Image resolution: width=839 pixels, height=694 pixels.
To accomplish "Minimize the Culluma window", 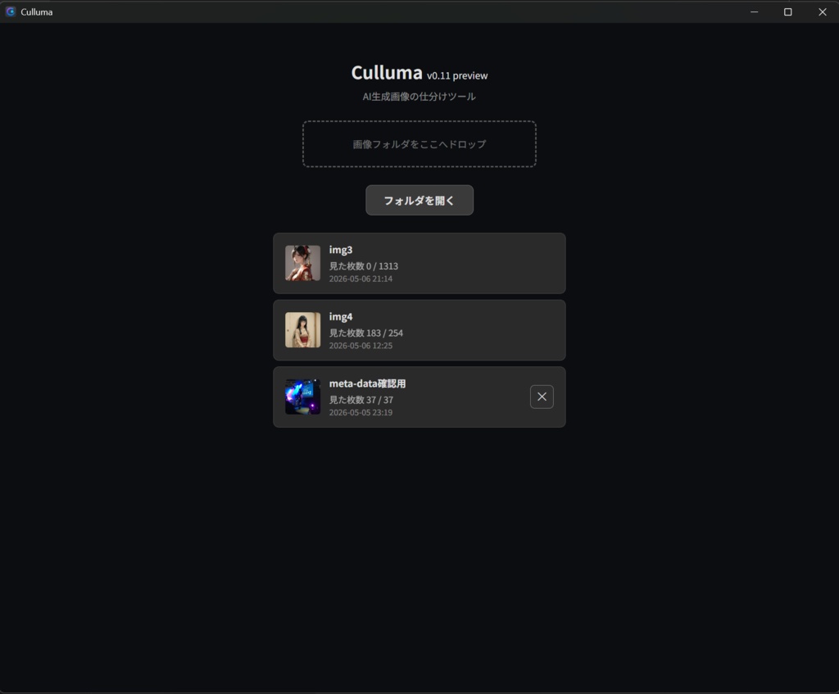I will (754, 11).
